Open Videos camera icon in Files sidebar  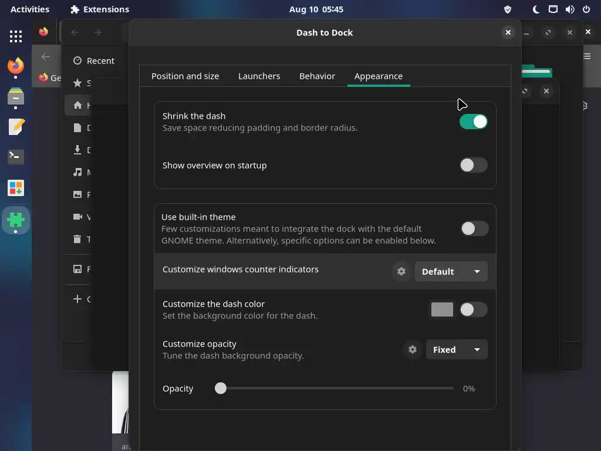click(x=77, y=217)
